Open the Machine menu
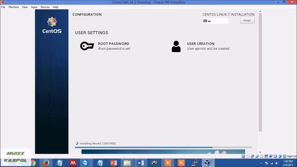Viewport: 297px width, 167px height. coord(13,7)
